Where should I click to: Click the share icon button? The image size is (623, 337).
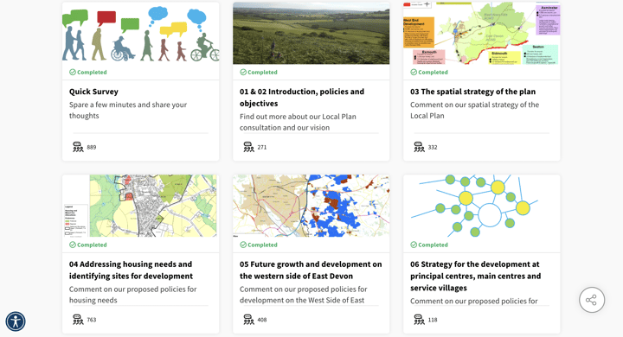[592, 300]
